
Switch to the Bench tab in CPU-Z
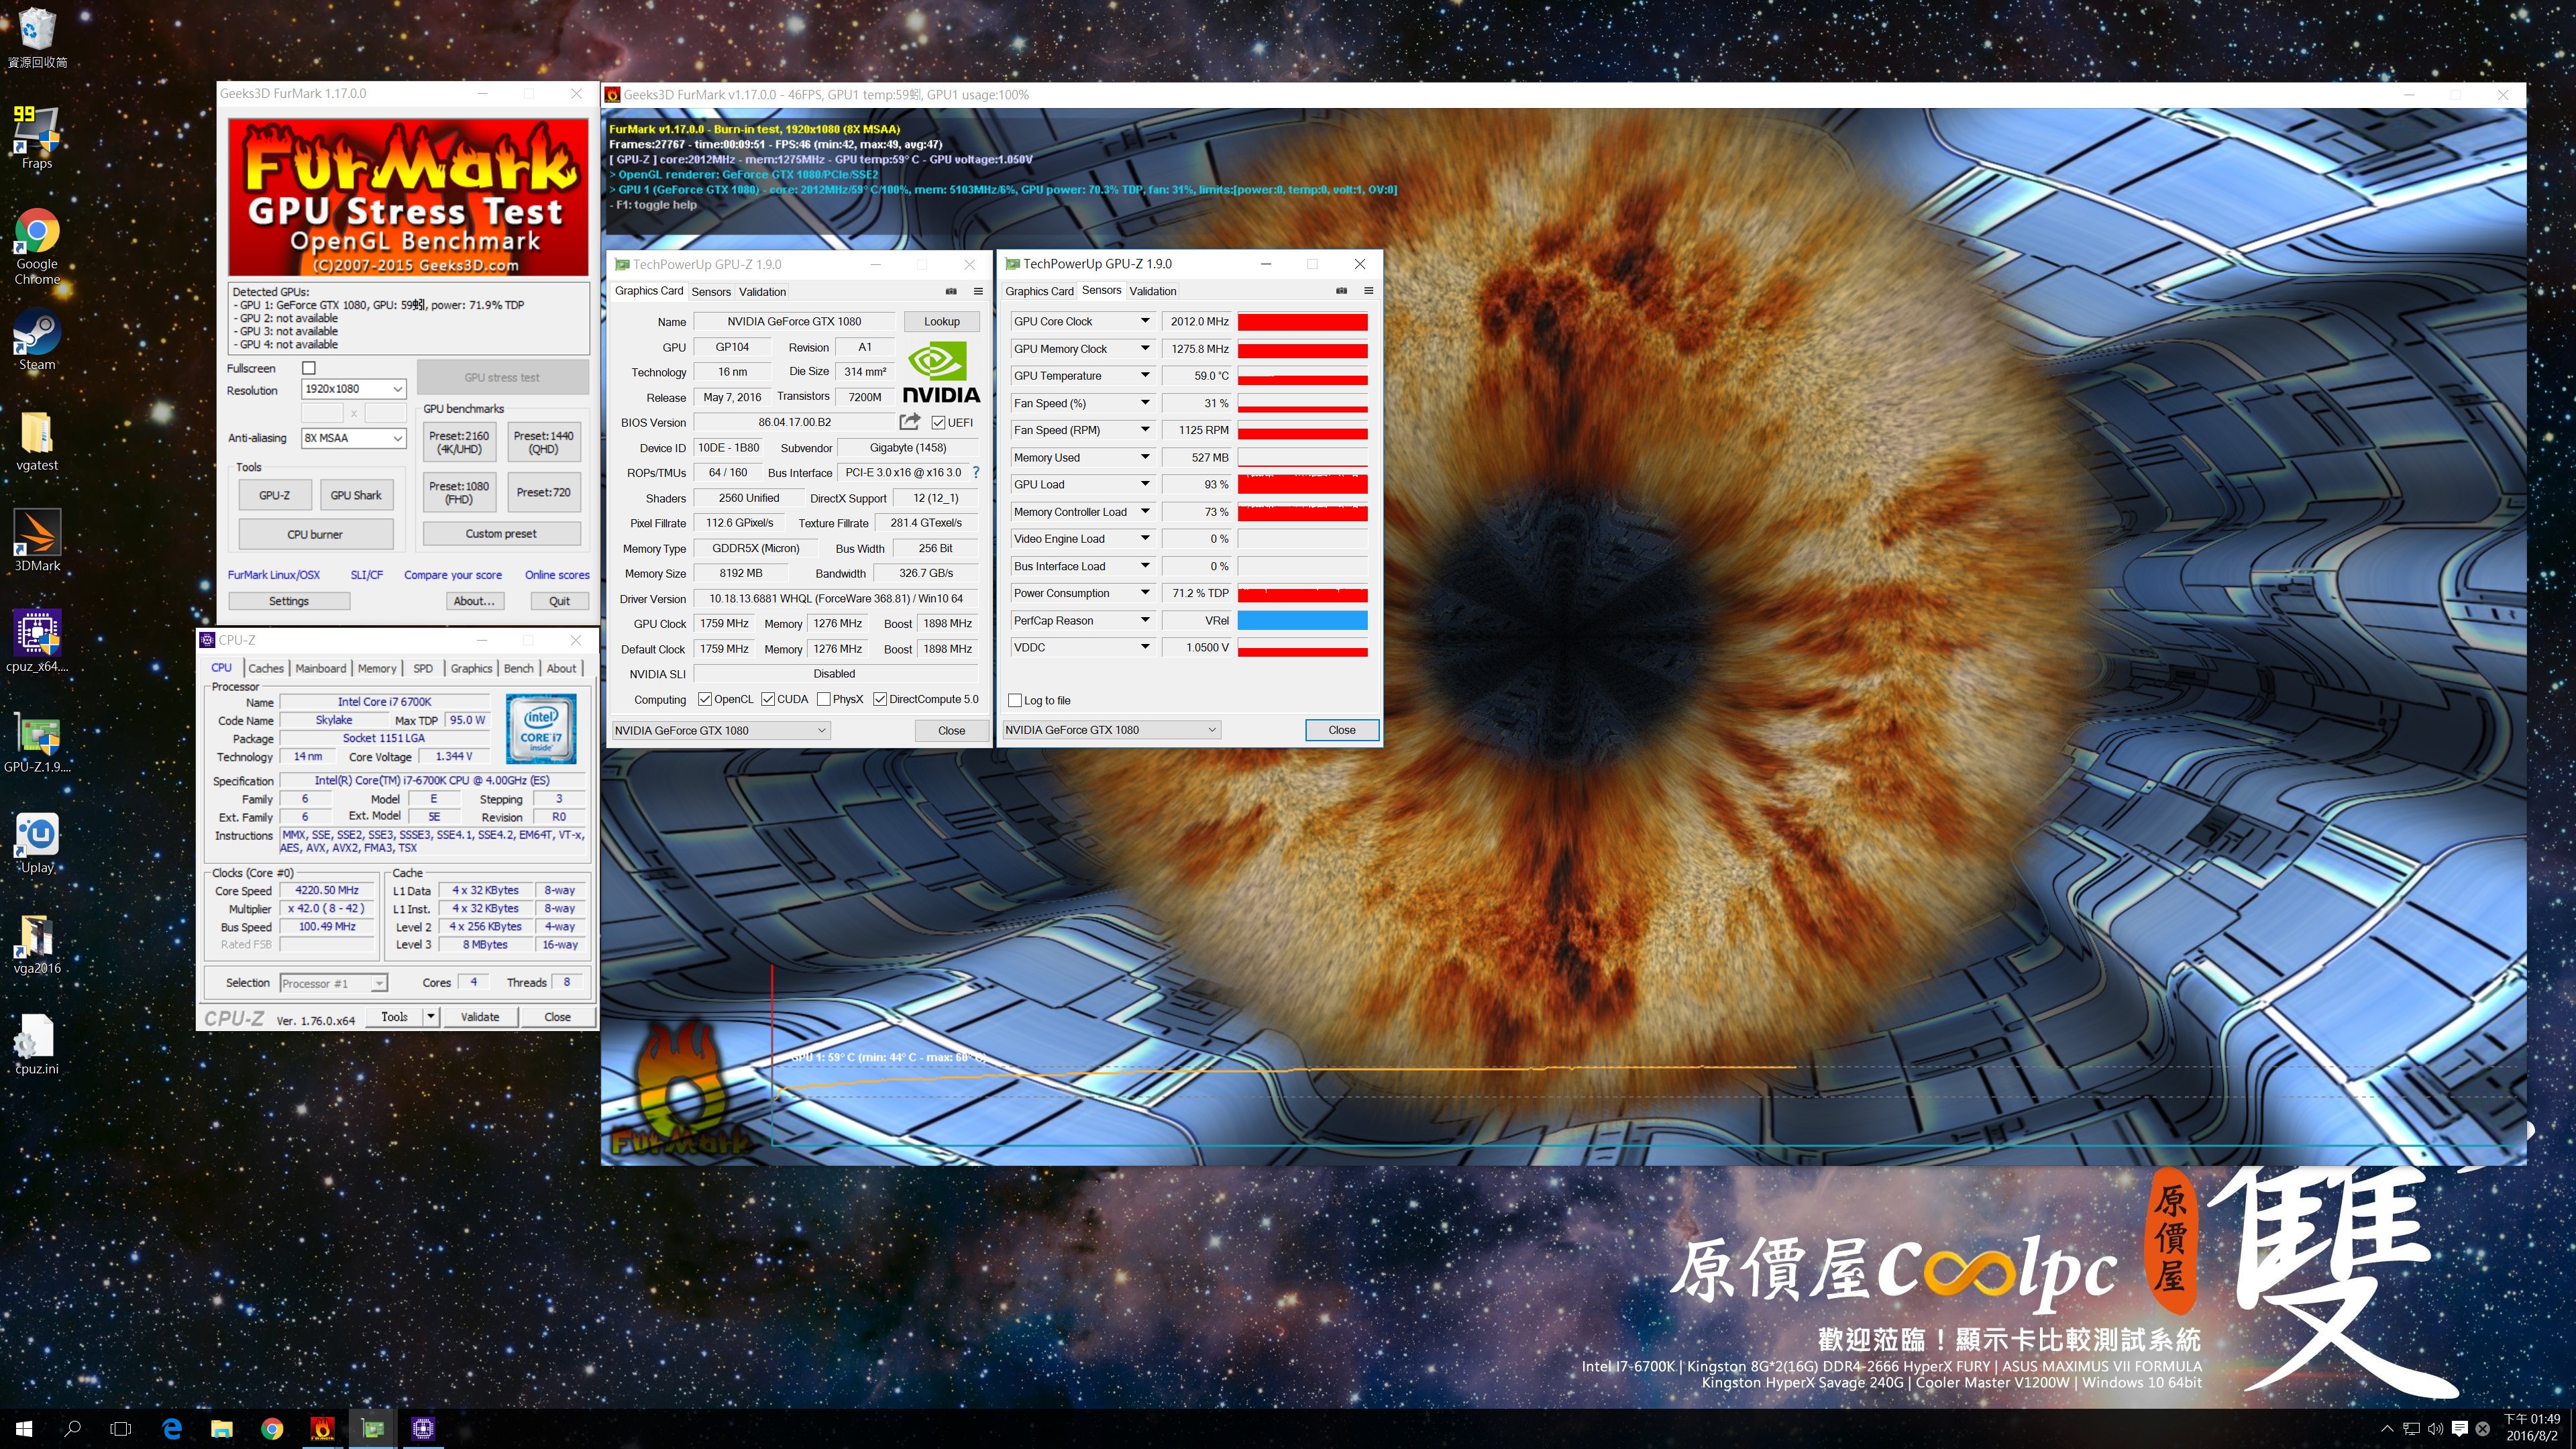click(518, 668)
